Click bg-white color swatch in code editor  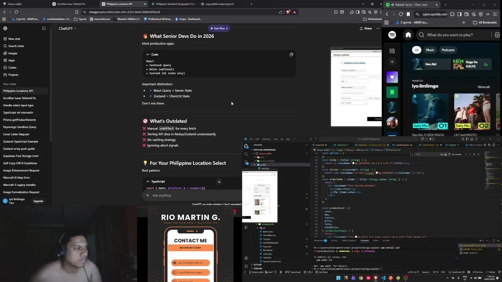pyautogui.click(x=356, y=237)
